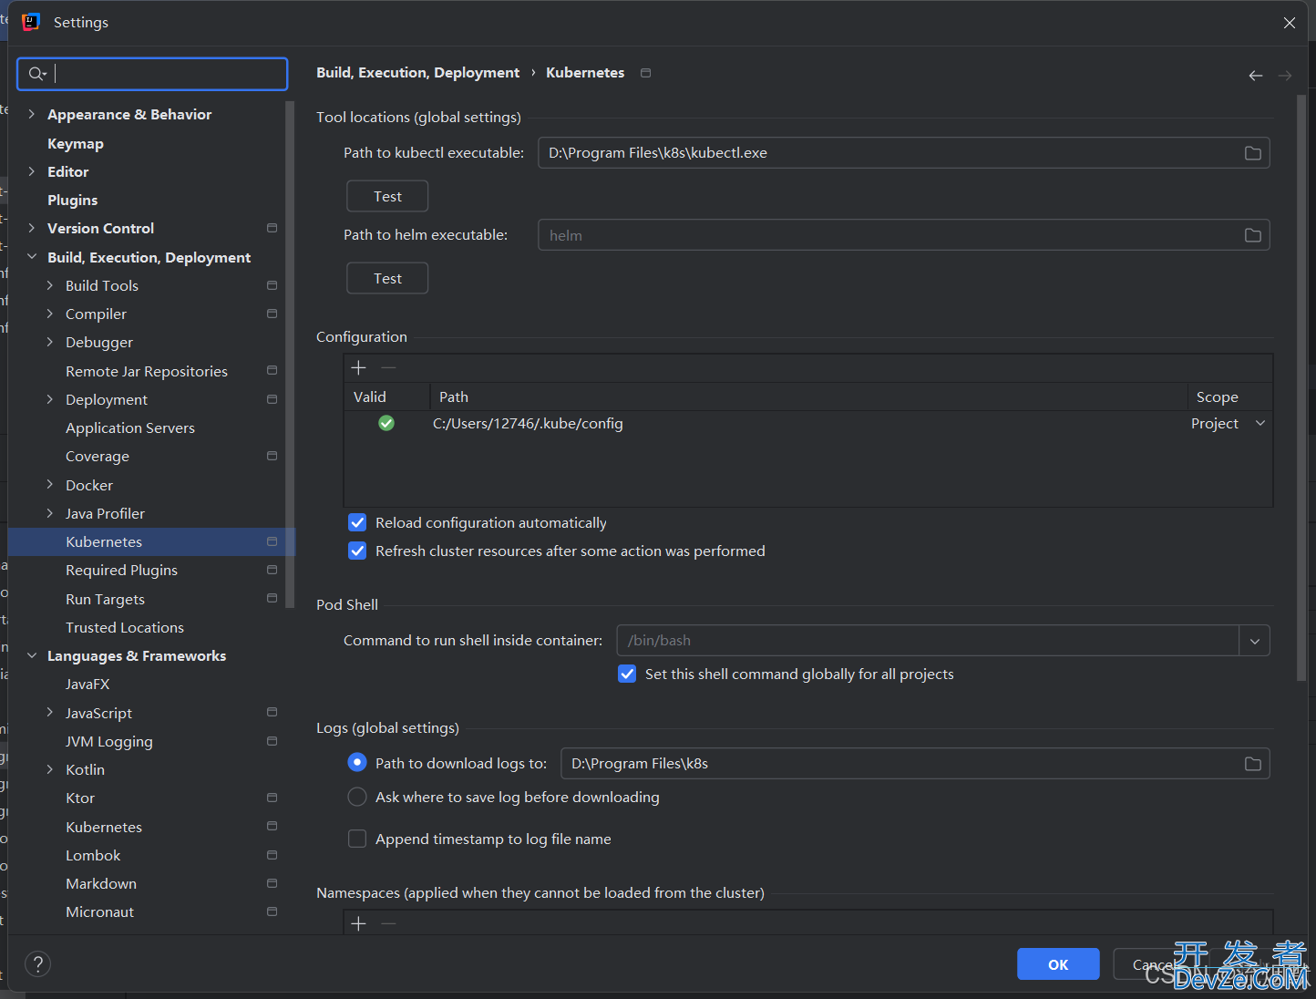The width and height of the screenshot is (1316, 999).
Task: Click the helm path browse folder icon
Action: point(1253,235)
